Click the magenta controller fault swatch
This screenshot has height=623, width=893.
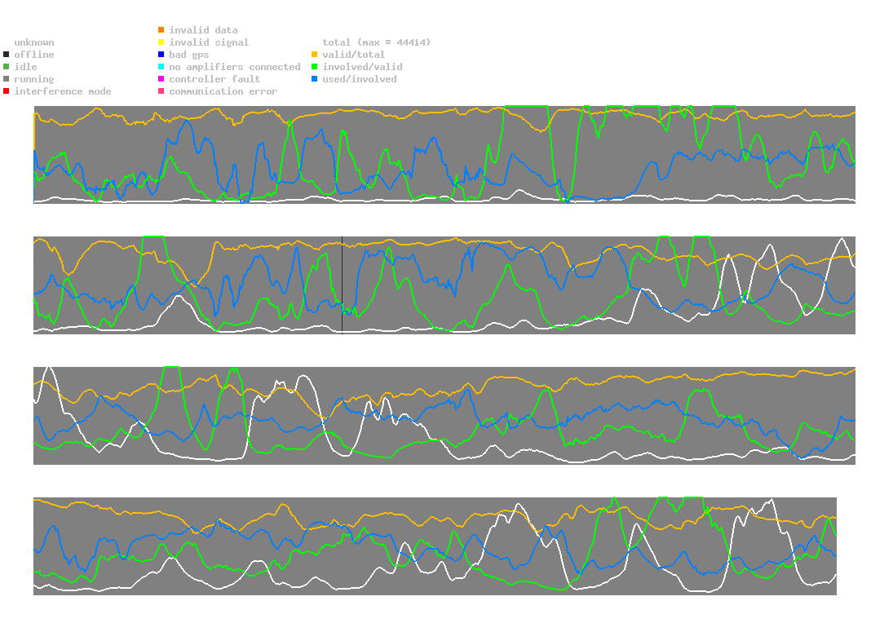point(161,79)
